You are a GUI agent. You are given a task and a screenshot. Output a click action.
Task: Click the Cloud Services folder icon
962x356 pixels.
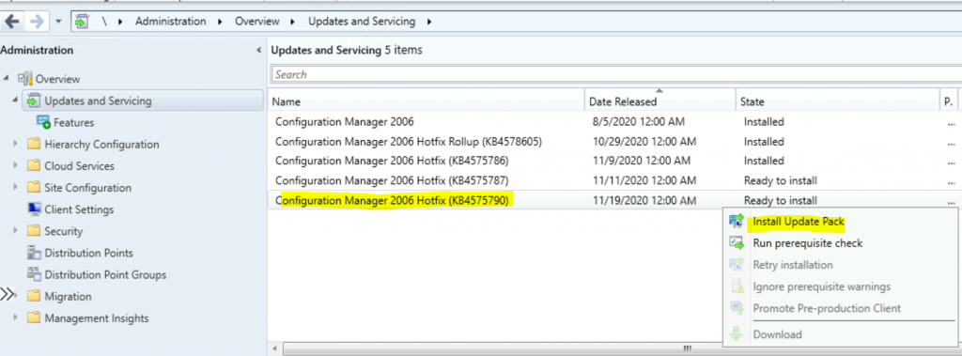coord(35,165)
